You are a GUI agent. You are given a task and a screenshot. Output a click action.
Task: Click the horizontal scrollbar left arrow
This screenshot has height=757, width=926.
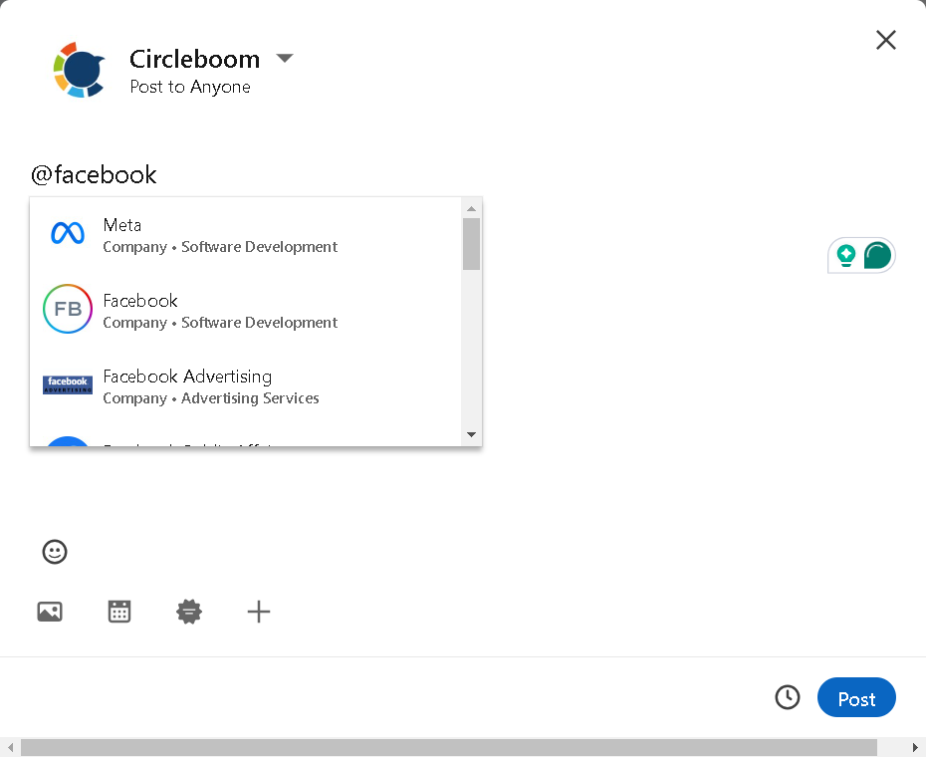pyautogui.click(x=10, y=747)
